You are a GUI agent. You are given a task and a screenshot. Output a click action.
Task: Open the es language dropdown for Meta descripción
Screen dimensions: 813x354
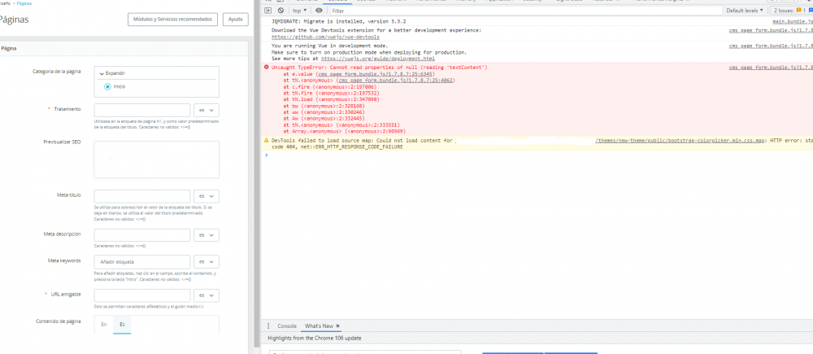207,235
